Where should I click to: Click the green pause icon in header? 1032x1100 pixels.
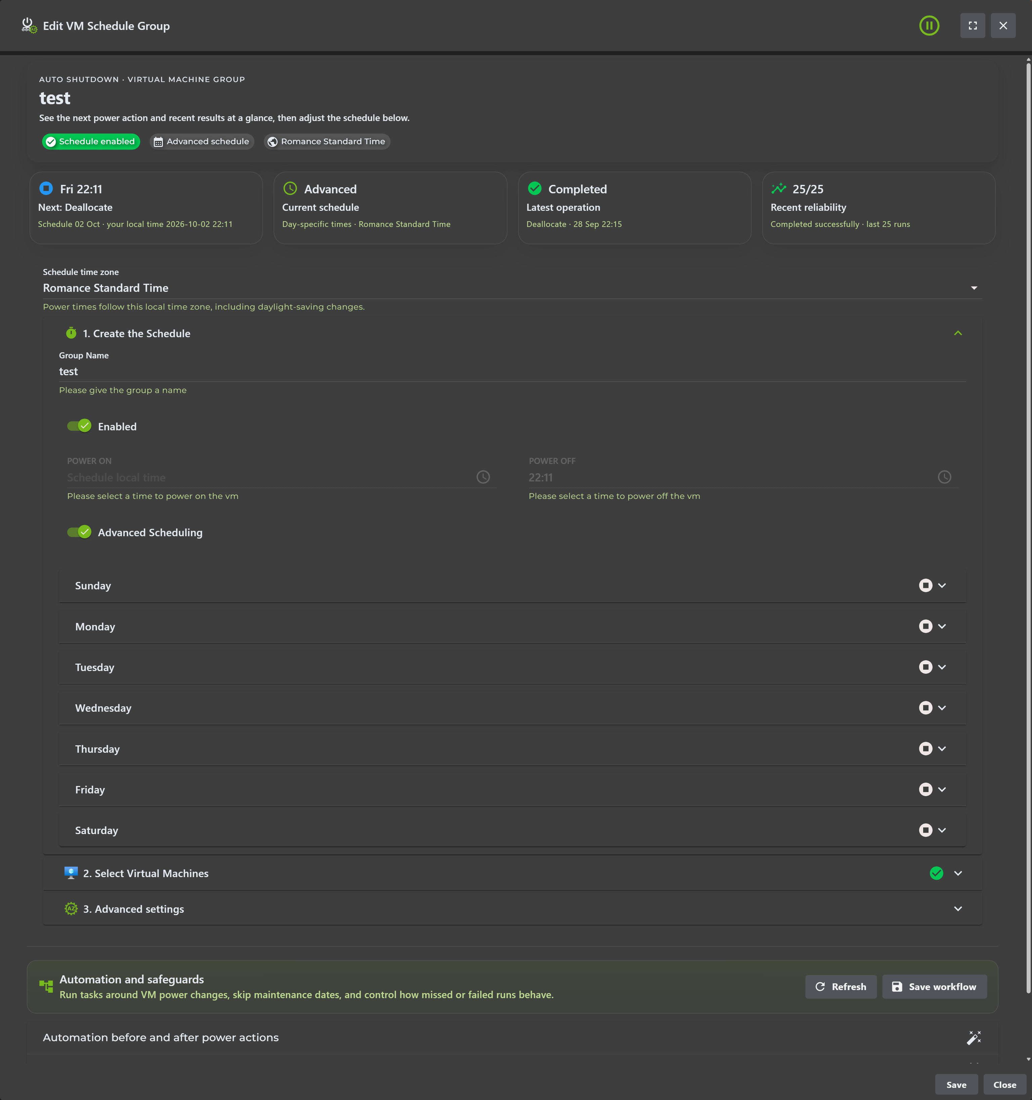tap(929, 26)
